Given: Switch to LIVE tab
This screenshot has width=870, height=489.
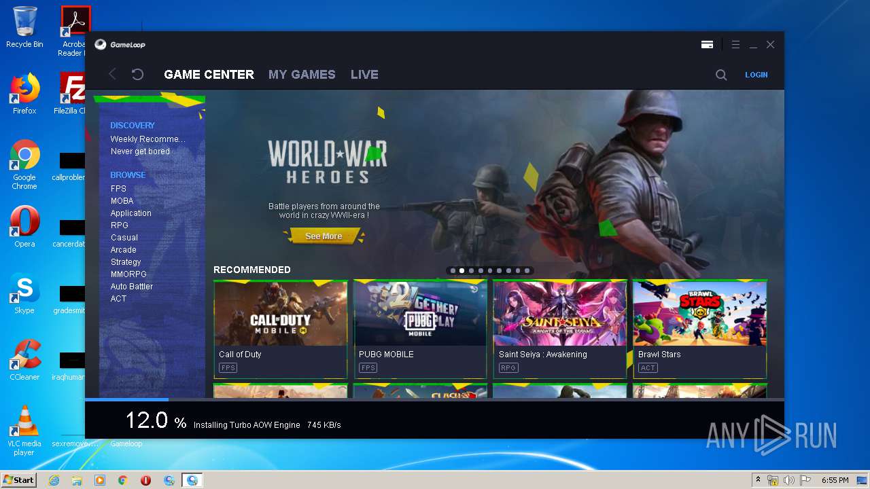Looking at the screenshot, I should (364, 75).
